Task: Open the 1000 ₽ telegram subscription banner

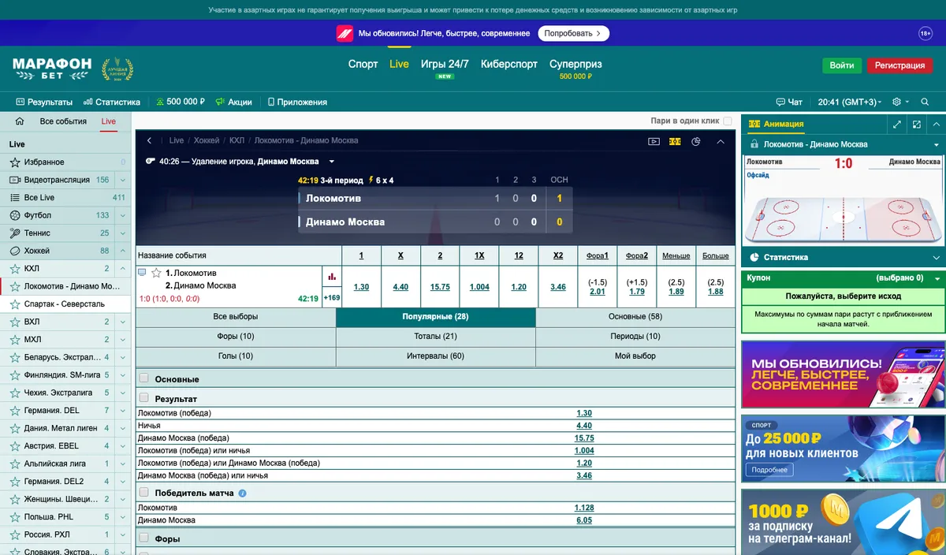Action: (843, 522)
